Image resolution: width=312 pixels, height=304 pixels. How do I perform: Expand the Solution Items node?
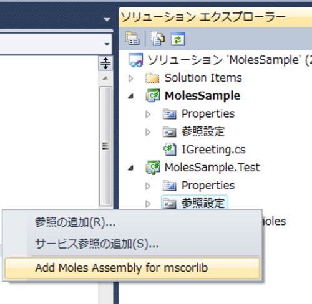131,78
